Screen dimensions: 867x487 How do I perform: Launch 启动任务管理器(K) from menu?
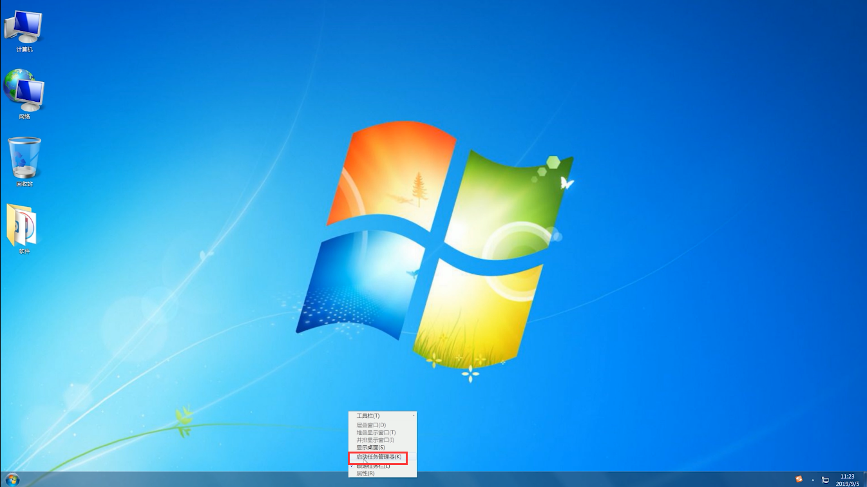coord(383,457)
